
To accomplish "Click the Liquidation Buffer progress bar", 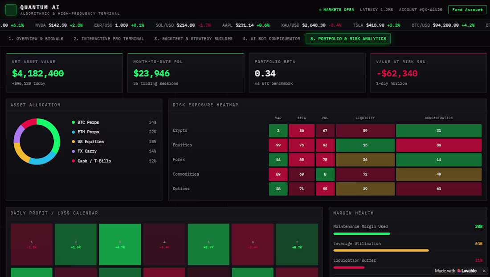I will 408,267.
